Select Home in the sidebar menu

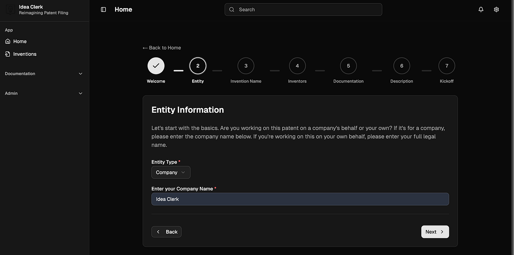(x=20, y=41)
